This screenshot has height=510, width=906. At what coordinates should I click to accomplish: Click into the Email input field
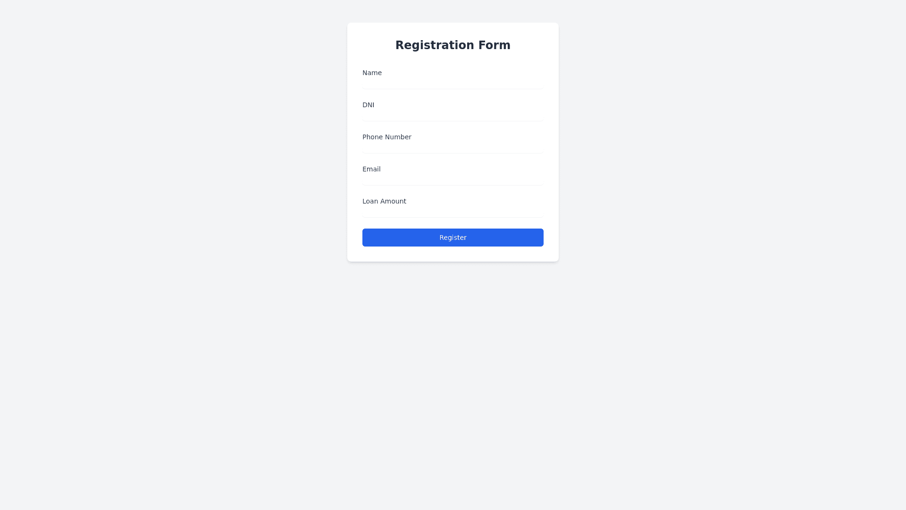(453, 180)
